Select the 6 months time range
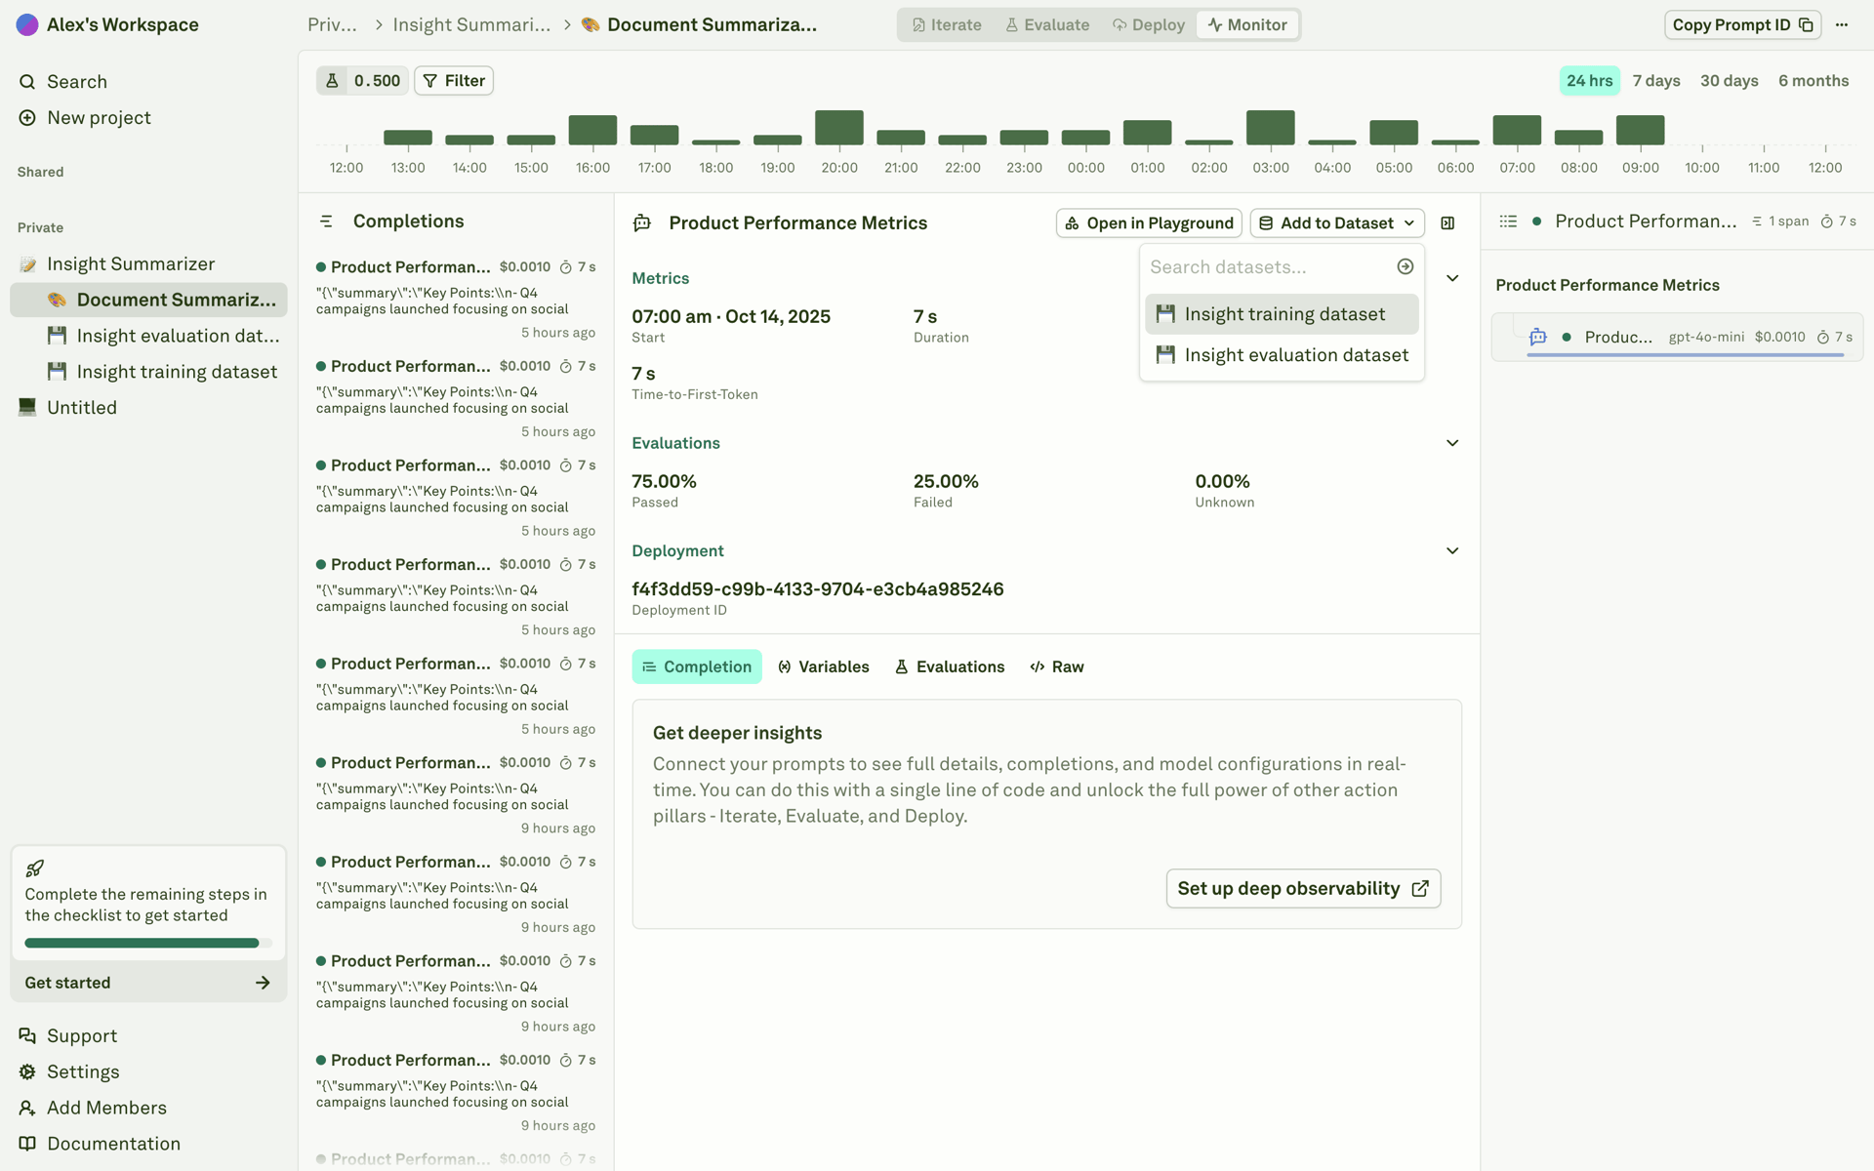 coord(1813,81)
